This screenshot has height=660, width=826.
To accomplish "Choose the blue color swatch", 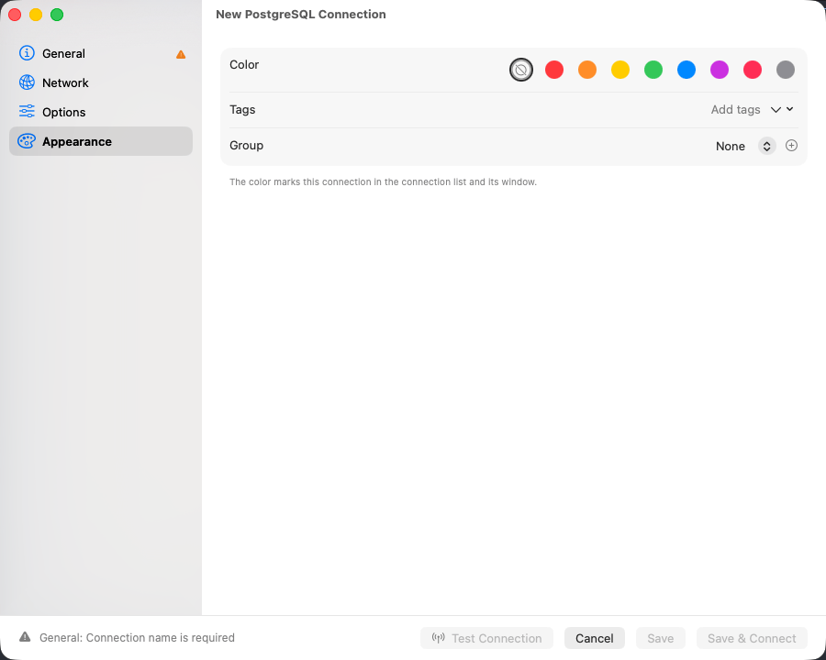I will click(x=686, y=70).
